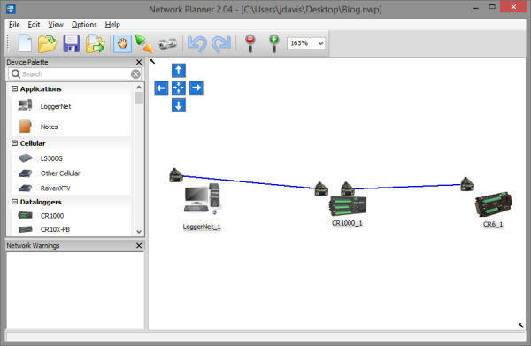Click the undo arrow icon
The image size is (531, 346).
[x=197, y=43]
